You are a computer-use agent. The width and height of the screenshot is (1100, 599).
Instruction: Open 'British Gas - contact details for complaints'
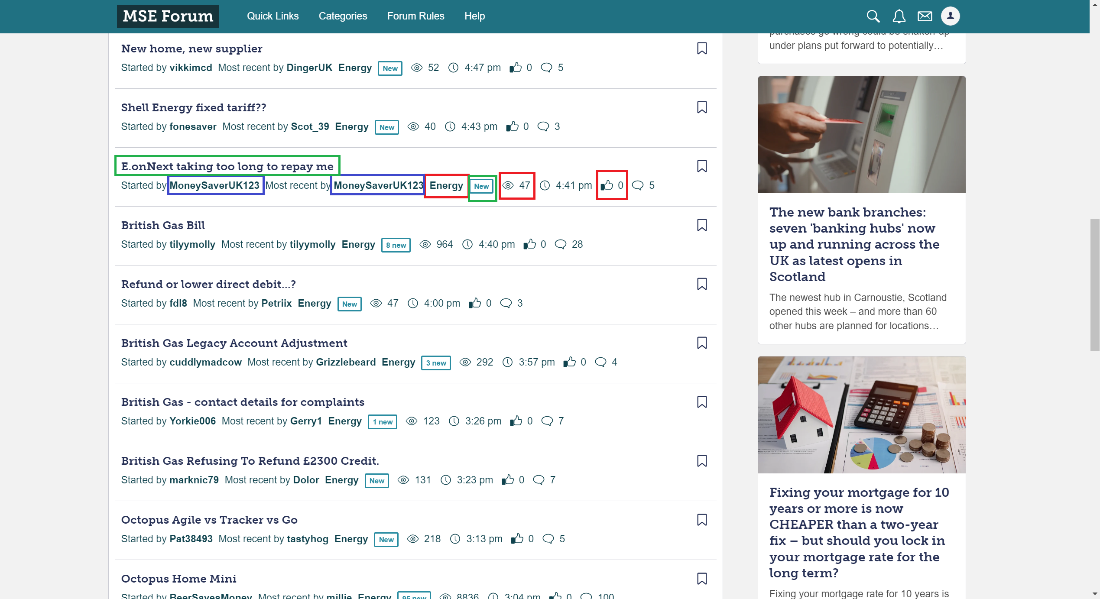[243, 402]
